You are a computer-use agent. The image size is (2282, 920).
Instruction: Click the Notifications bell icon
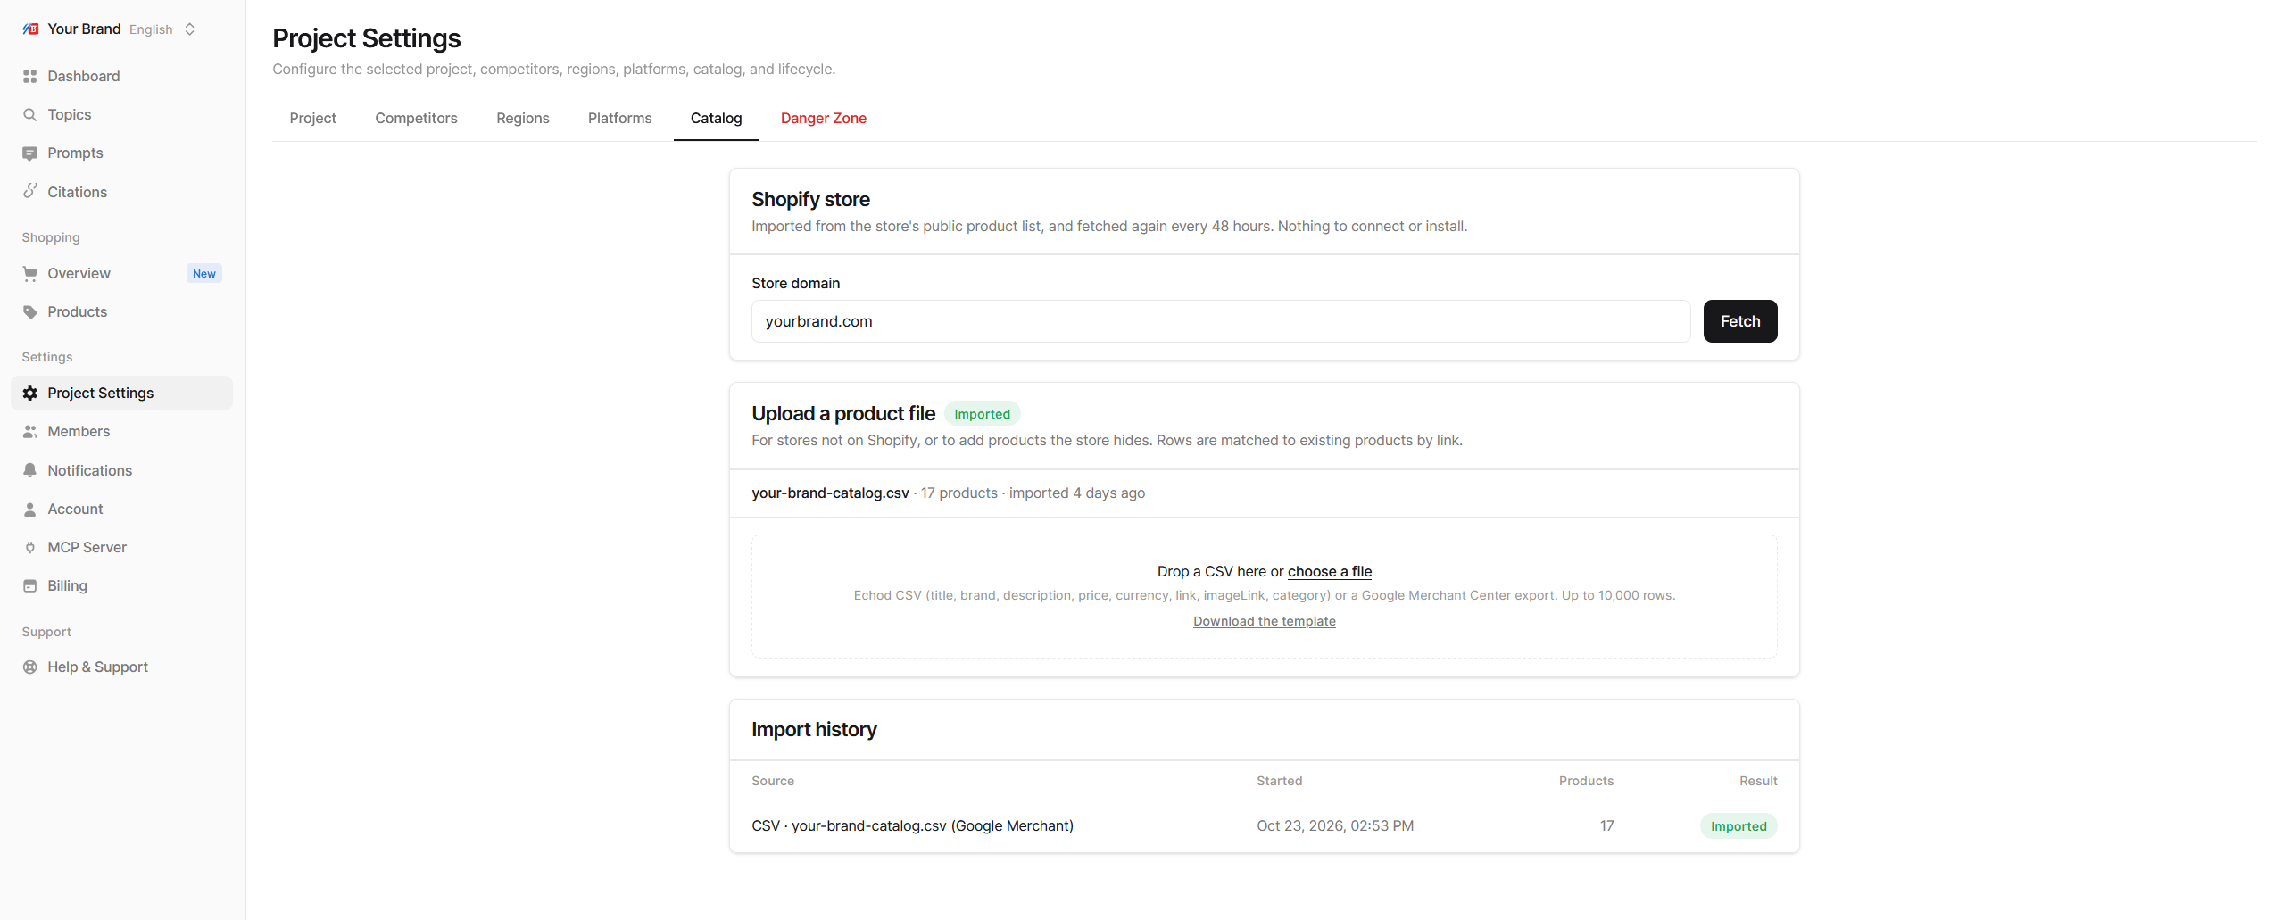[x=30, y=470]
